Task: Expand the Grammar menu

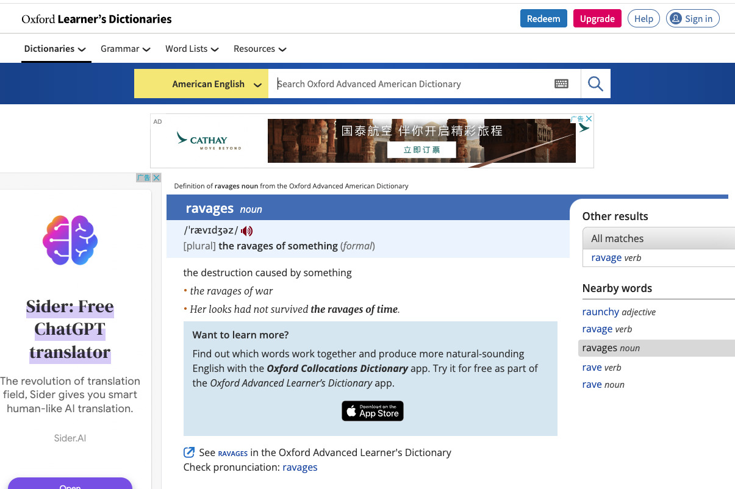Action: (x=126, y=49)
